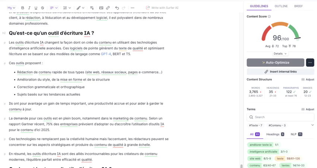The width and height of the screenshot is (317, 168).
Task: Expand the Details dropdown under score
Action: [x=280, y=54]
